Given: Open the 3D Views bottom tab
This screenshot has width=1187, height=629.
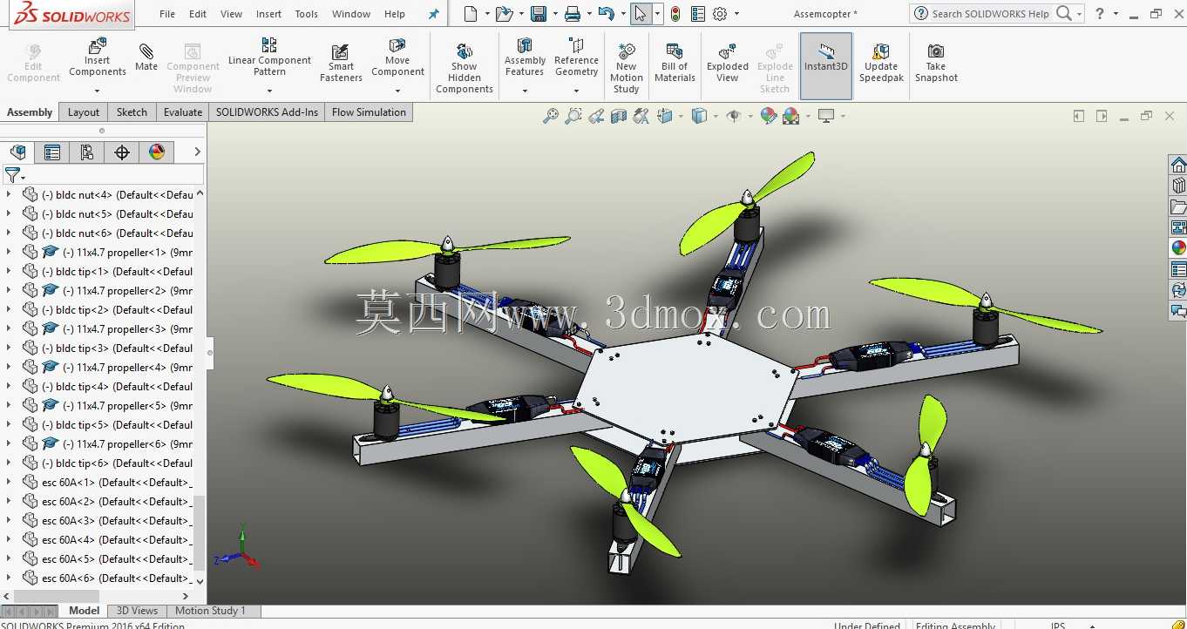Looking at the screenshot, I should click(138, 611).
